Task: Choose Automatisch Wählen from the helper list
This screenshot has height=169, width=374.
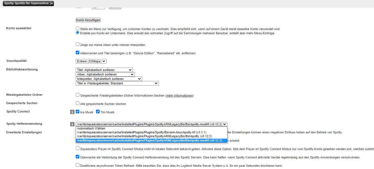Action: 151,128
